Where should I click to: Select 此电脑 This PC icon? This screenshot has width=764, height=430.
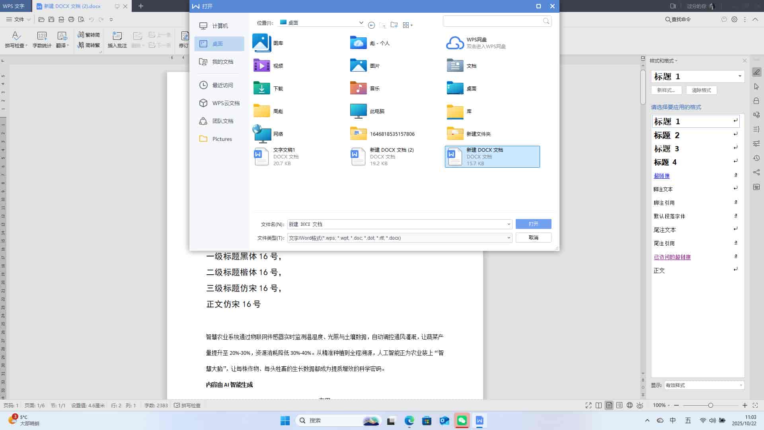(358, 111)
